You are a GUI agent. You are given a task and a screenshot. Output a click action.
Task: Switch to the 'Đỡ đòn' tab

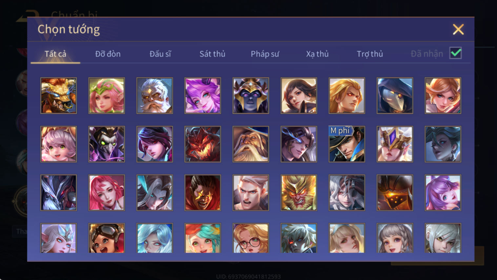108,54
